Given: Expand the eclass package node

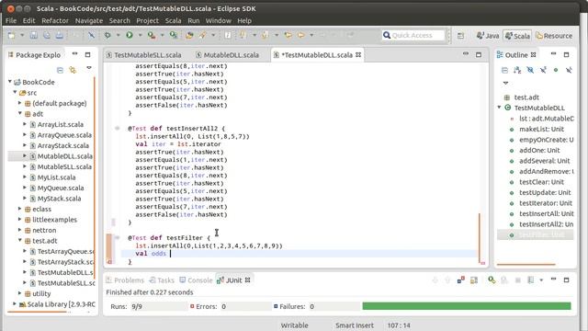Looking at the screenshot, I should tap(20, 209).
